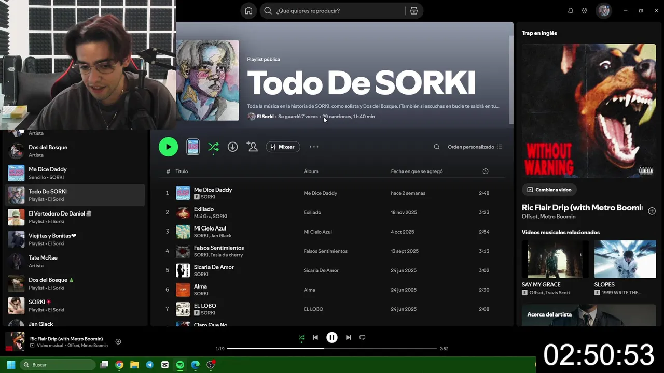Screen dimensions: 664x373
Task: Sort by Título column header
Action: tap(182, 171)
